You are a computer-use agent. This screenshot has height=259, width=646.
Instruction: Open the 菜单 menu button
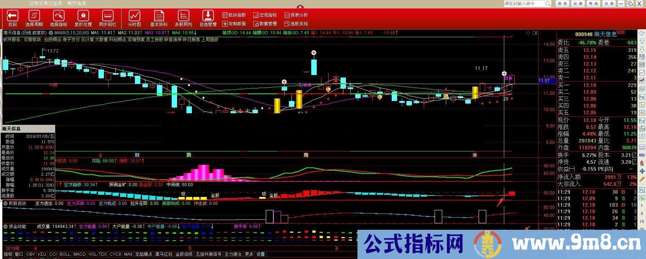point(562,4)
